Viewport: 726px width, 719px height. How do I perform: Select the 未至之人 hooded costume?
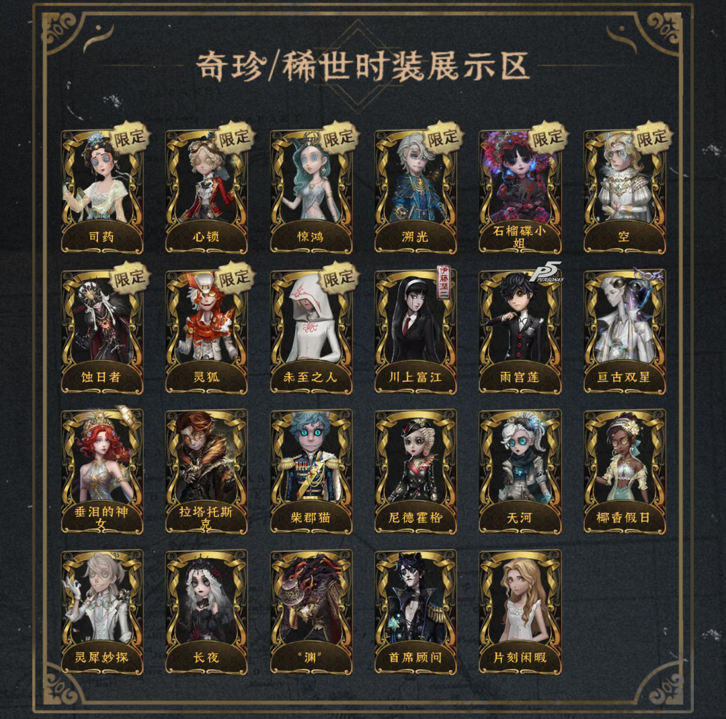(311, 332)
